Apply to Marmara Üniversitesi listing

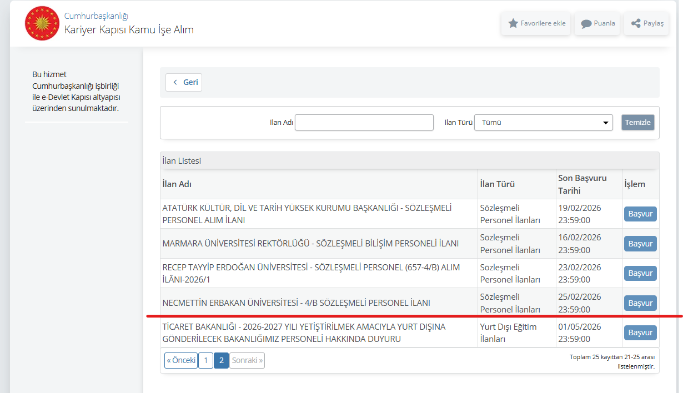tap(640, 244)
